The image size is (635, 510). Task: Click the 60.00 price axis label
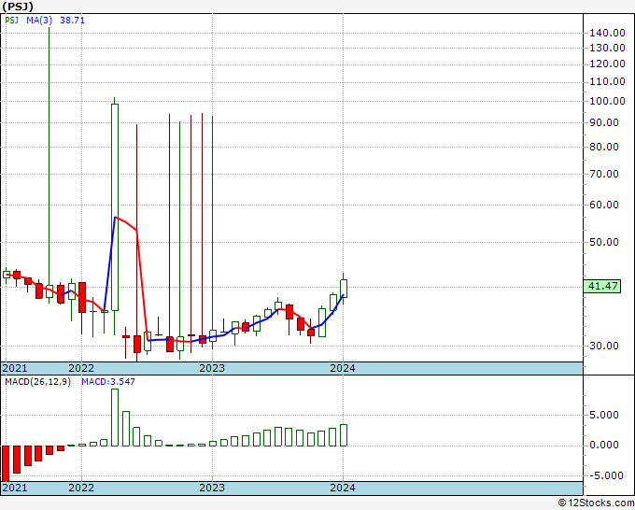pyautogui.click(x=604, y=205)
